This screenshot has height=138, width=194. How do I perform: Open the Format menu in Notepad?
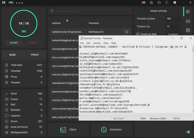97,43
